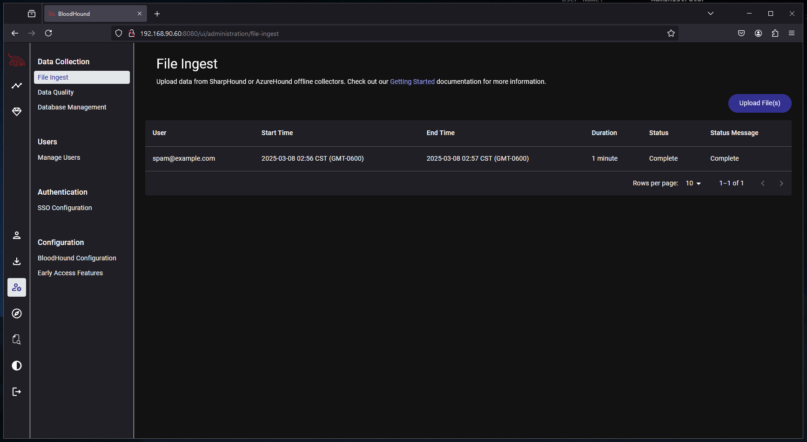Go to the previous table page
The width and height of the screenshot is (807, 442).
pos(763,184)
